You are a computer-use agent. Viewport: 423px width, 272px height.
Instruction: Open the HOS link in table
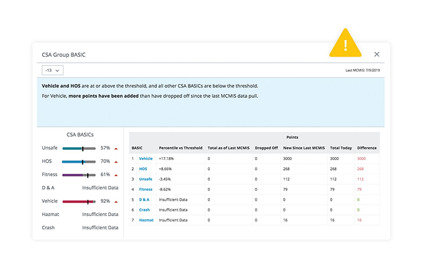tap(143, 169)
